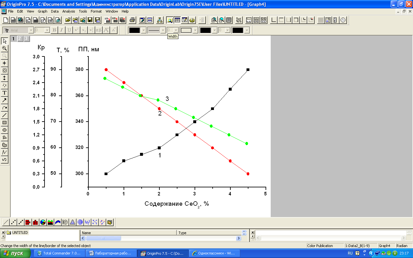The width and height of the screenshot is (413, 258).
Task: Open the Edit menu
Action: tap(20, 11)
